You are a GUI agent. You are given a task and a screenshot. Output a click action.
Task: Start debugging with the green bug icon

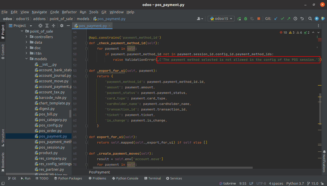coord(246,19)
